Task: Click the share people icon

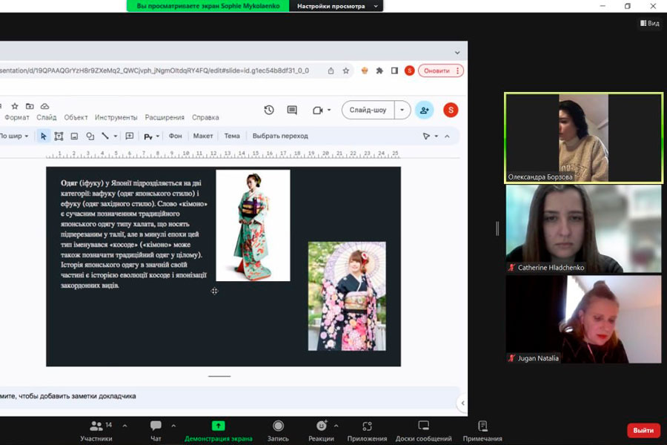Action: pyautogui.click(x=424, y=110)
